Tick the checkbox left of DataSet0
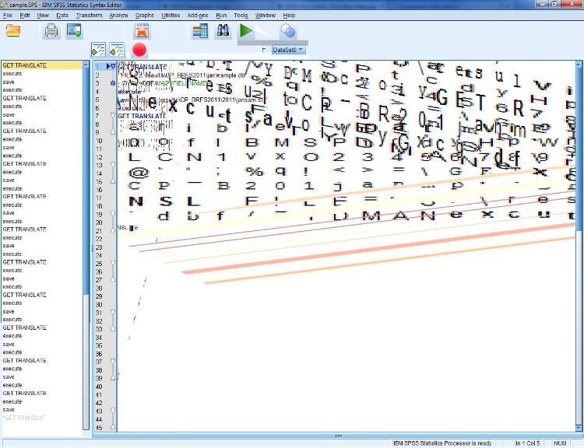Screen dimensions: 584x448 point(264,50)
